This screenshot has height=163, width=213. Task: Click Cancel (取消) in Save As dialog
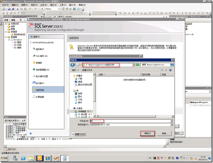[x=164, y=133]
